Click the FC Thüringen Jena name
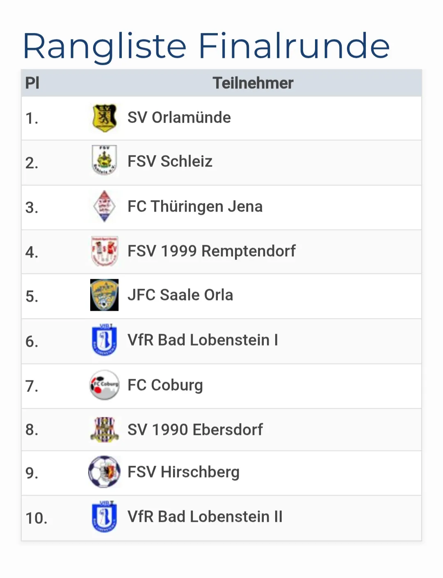Viewport: 443px width, 578px height. tap(195, 207)
